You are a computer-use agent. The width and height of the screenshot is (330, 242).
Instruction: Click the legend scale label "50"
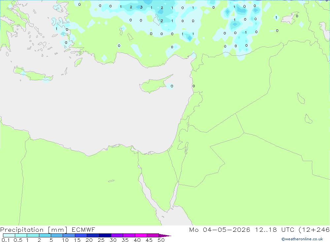pos(161,240)
